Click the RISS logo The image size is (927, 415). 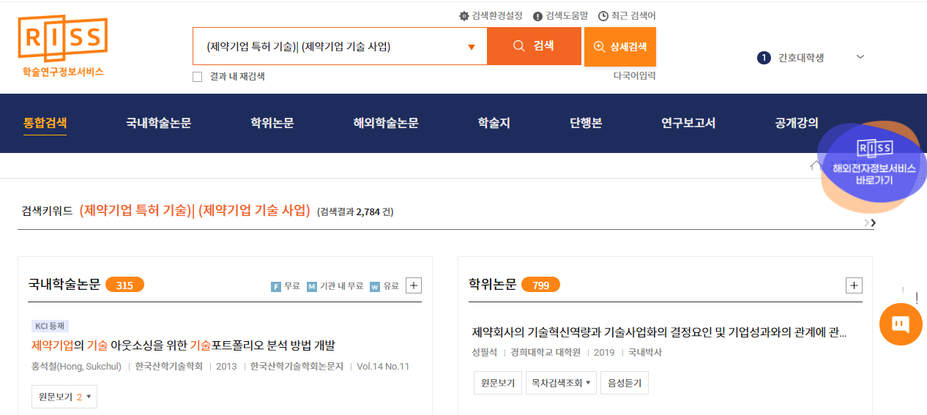[x=63, y=47]
